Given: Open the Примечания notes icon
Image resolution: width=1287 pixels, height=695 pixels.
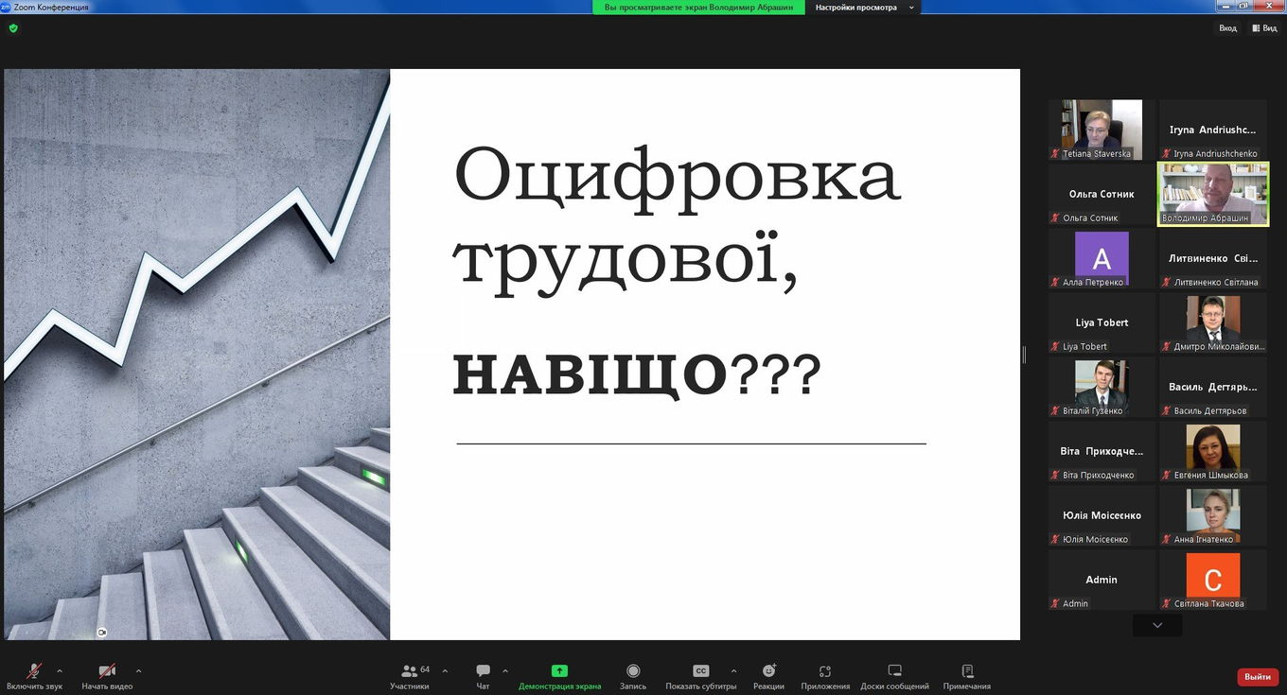Looking at the screenshot, I should tap(966, 671).
